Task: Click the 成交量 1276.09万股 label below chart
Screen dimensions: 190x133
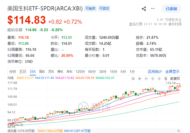Action: (x=21, y=131)
